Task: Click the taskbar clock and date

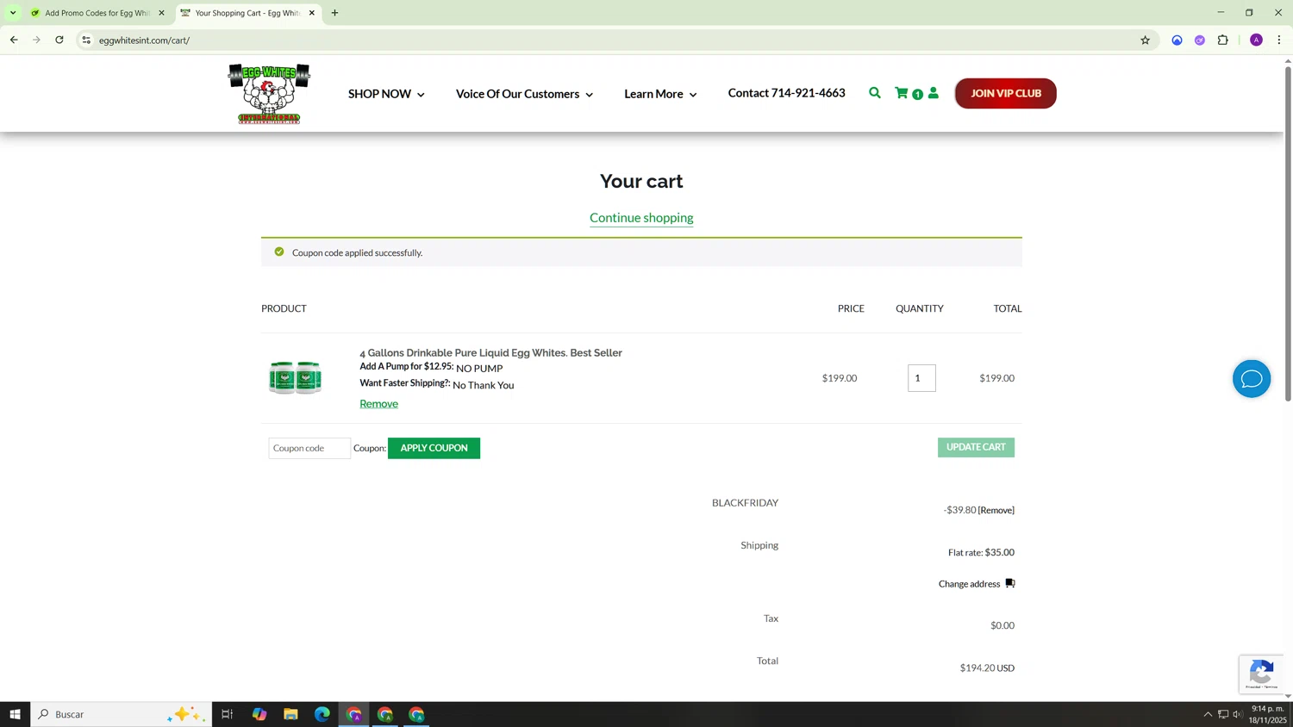Action: [x=1269, y=714]
